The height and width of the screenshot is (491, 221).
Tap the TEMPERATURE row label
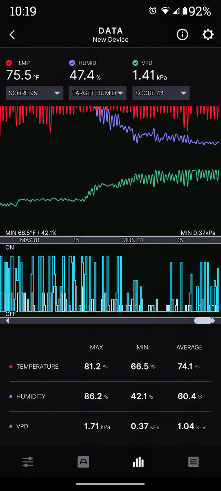point(37,367)
